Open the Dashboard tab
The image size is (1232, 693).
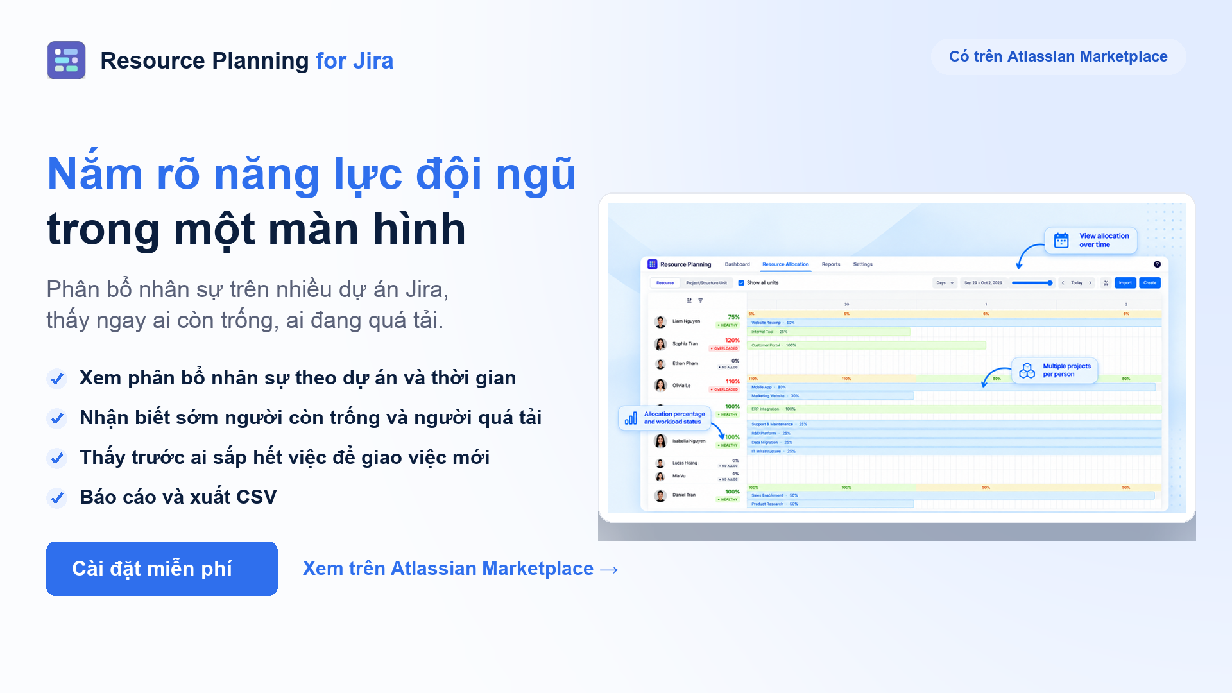click(737, 264)
